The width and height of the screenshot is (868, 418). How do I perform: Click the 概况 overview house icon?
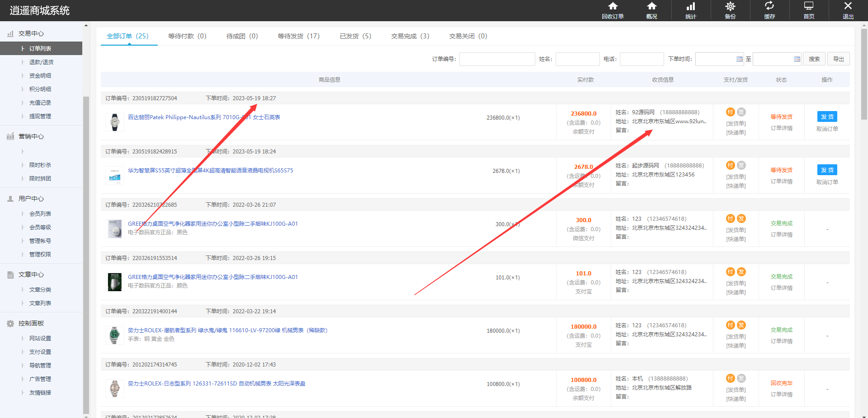pyautogui.click(x=651, y=10)
